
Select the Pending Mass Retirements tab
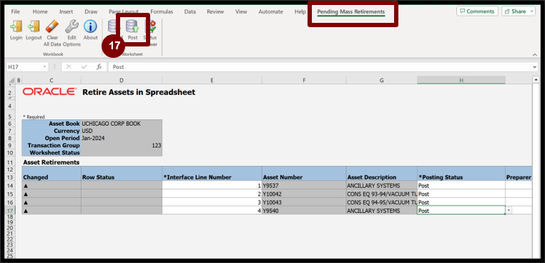351,11
